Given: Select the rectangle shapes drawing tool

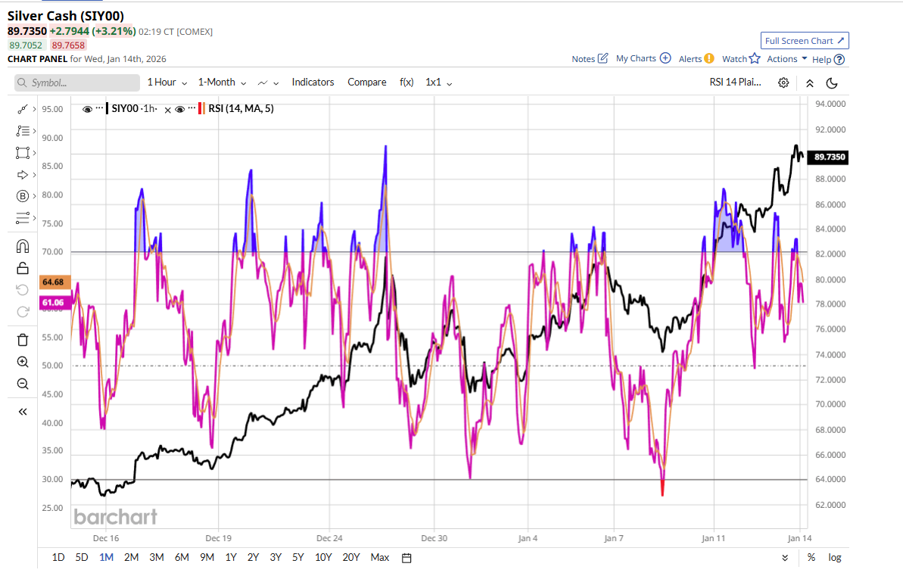Looking at the screenshot, I should point(22,153).
